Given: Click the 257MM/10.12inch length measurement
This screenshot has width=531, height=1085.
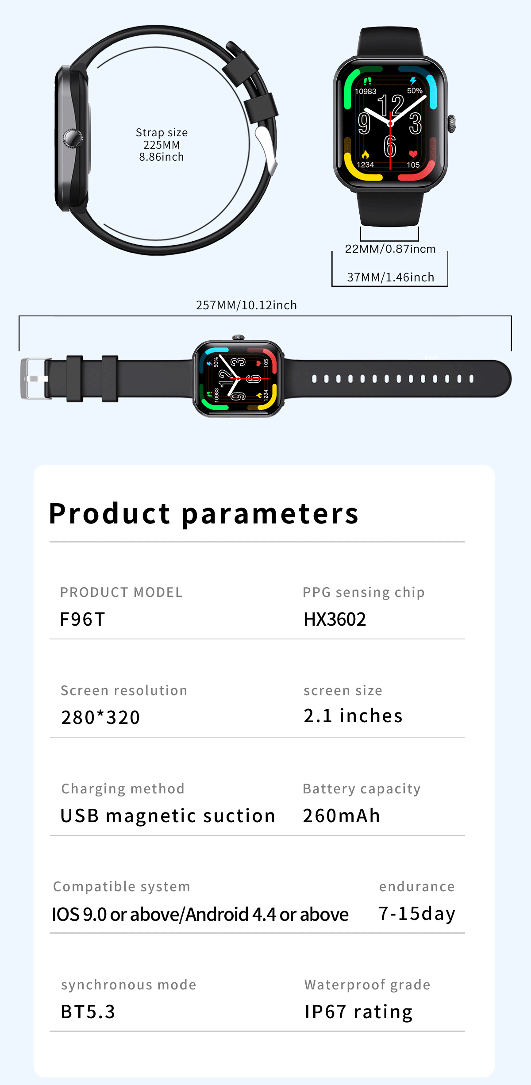Looking at the screenshot, I should [x=246, y=305].
